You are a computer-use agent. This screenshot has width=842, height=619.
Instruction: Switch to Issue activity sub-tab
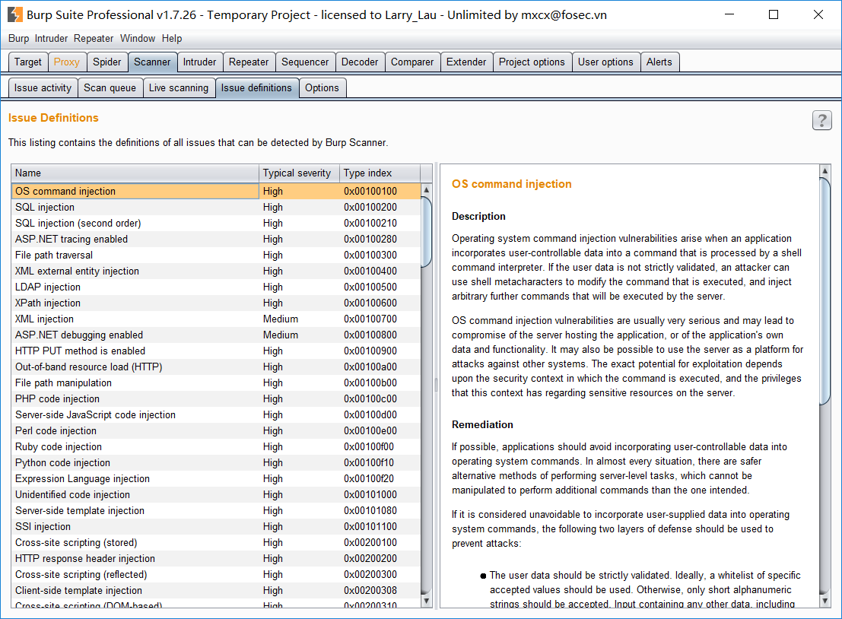43,87
